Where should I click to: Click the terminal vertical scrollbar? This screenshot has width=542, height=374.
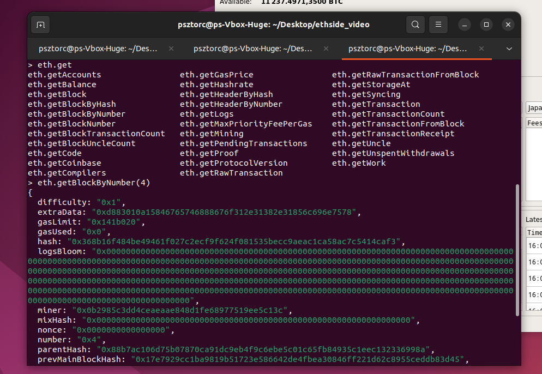[517, 250]
